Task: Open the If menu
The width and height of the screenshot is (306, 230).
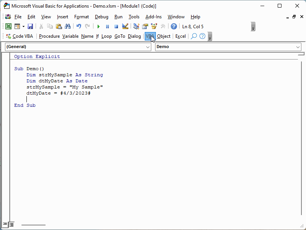Action: [97, 36]
